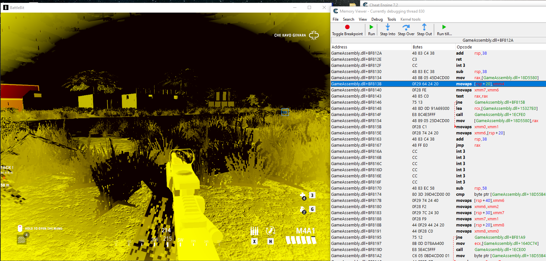Image resolution: width=546 pixels, height=261 pixels.
Task: Click the green Run arrow icon
Action: coord(371,27)
